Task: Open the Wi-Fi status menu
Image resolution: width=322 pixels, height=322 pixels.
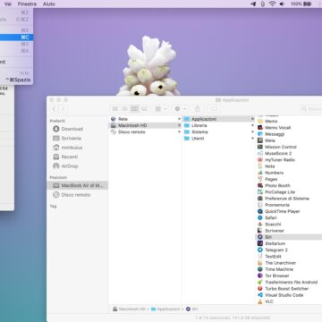Action: coord(272,4)
